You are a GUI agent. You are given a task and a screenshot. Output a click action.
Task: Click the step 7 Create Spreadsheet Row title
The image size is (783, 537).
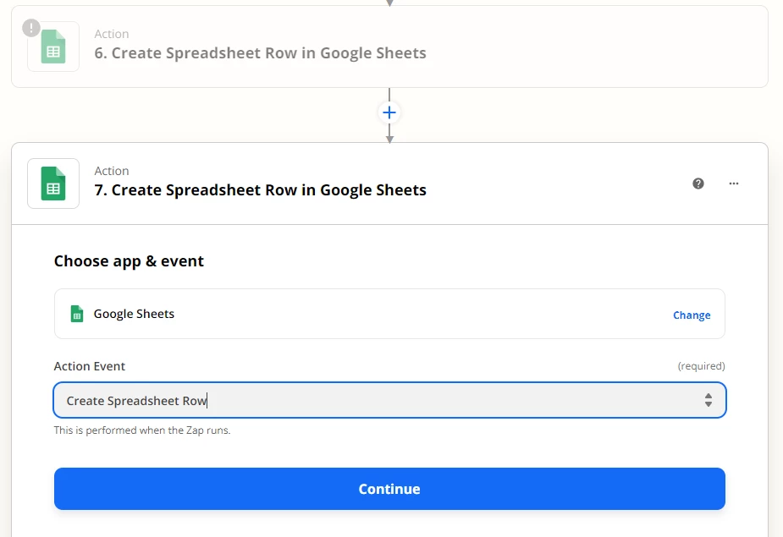click(260, 190)
